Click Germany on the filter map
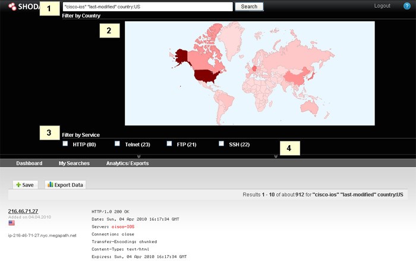The height and width of the screenshot is (261, 416). (x=254, y=68)
